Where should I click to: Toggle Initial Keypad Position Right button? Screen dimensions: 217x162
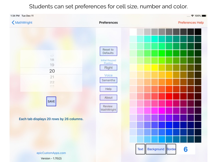click(108, 68)
